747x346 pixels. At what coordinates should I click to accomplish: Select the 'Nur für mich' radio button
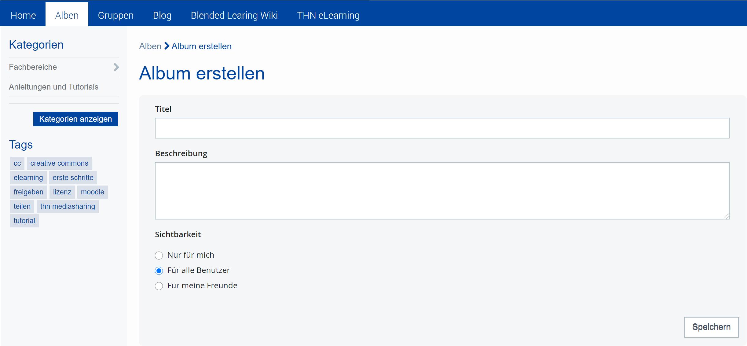point(159,255)
